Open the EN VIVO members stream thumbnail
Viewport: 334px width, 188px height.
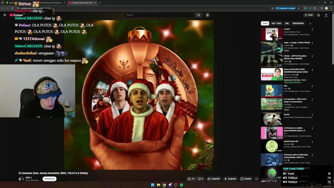coord(272,74)
